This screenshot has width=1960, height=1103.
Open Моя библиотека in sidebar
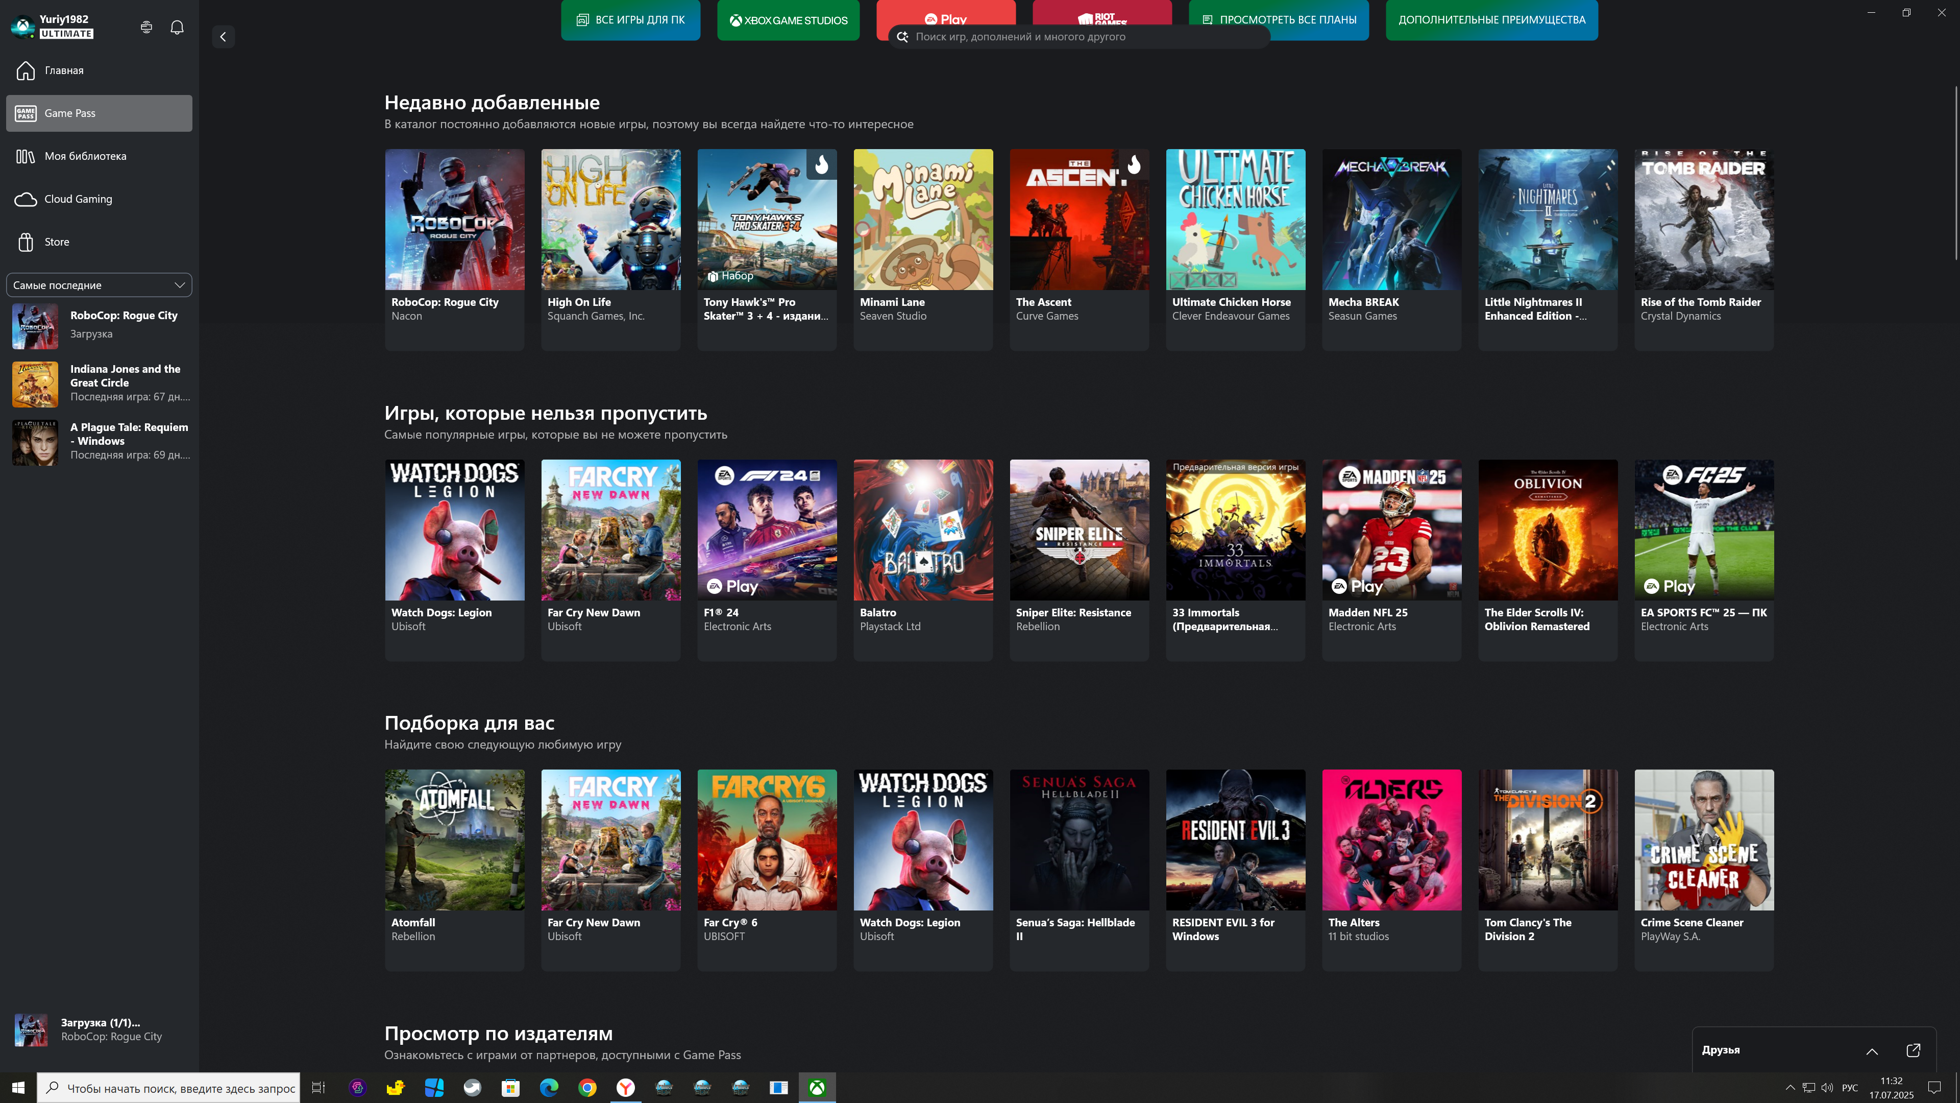coord(99,156)
